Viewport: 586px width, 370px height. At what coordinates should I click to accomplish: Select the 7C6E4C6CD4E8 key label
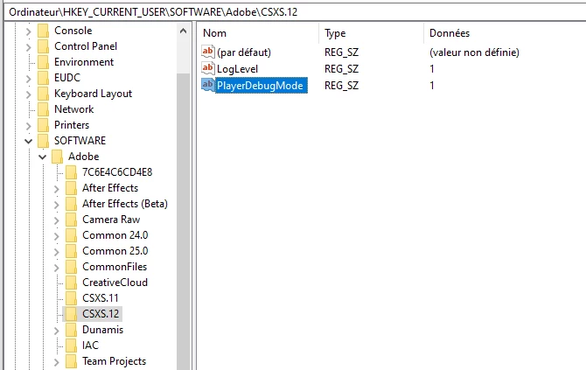[x=117, y=172]
